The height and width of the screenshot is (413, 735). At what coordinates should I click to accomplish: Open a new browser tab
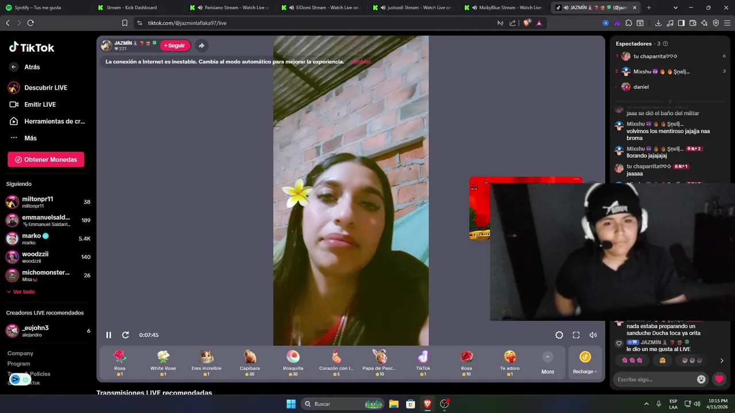pos(649,7)
